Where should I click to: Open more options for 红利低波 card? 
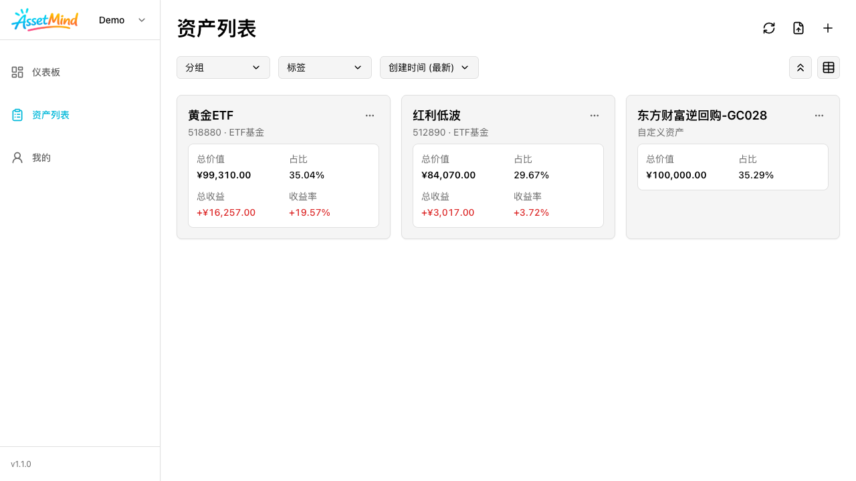tap(595, 116)
